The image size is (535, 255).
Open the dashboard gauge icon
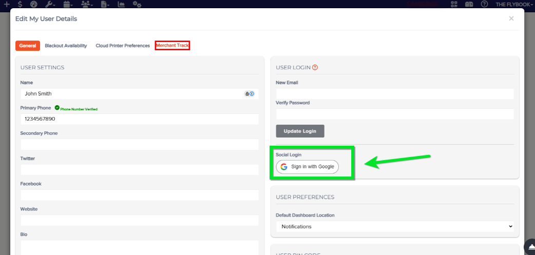(x=34, y=4)
